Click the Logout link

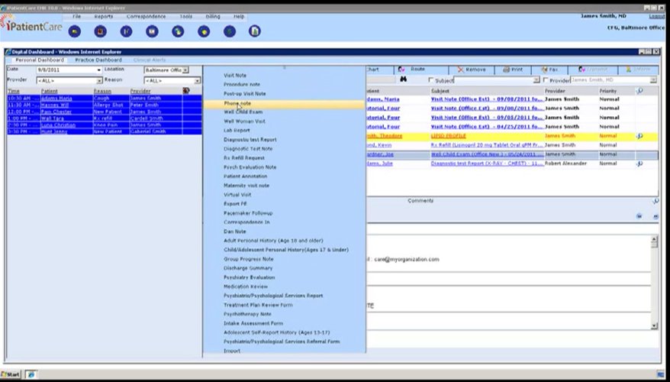coord(656,15)
